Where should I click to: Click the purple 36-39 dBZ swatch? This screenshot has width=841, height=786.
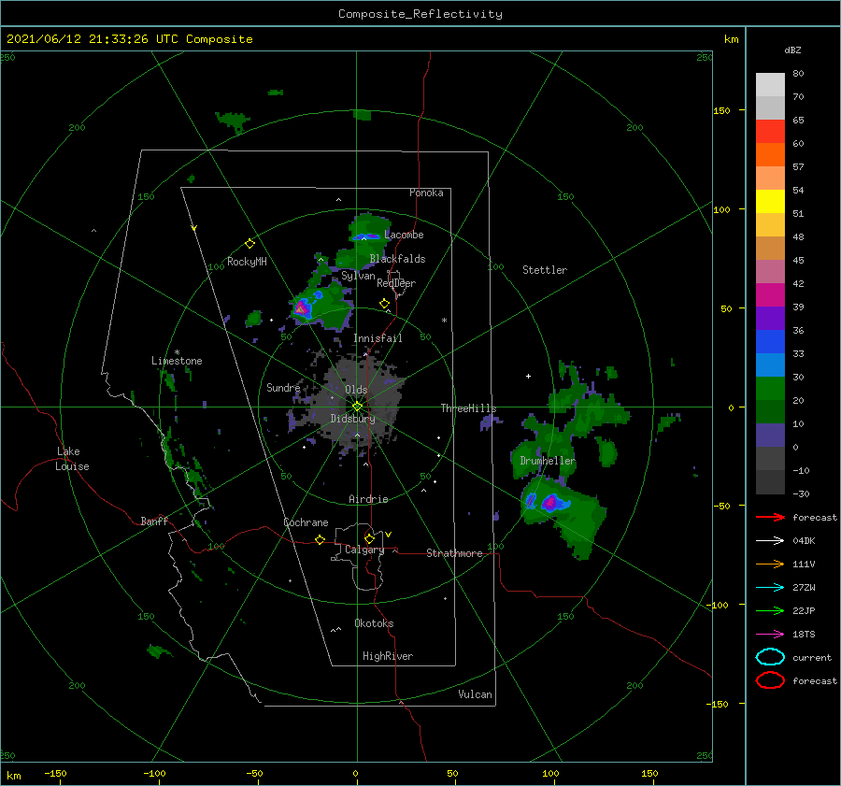pos(770,319)
